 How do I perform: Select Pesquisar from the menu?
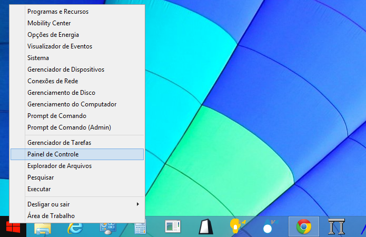point(77,177)
